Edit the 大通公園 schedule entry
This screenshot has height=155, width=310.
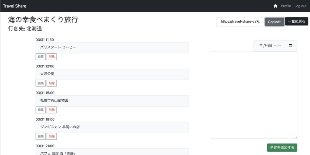pos(41,83)
